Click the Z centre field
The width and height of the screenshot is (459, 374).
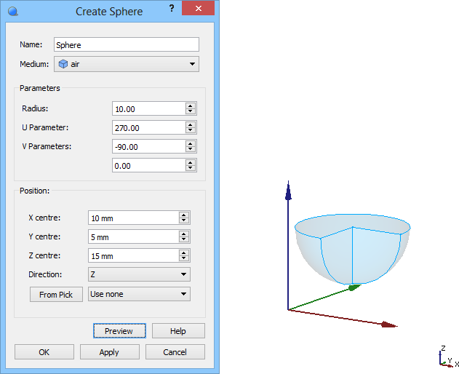(134, 255)
